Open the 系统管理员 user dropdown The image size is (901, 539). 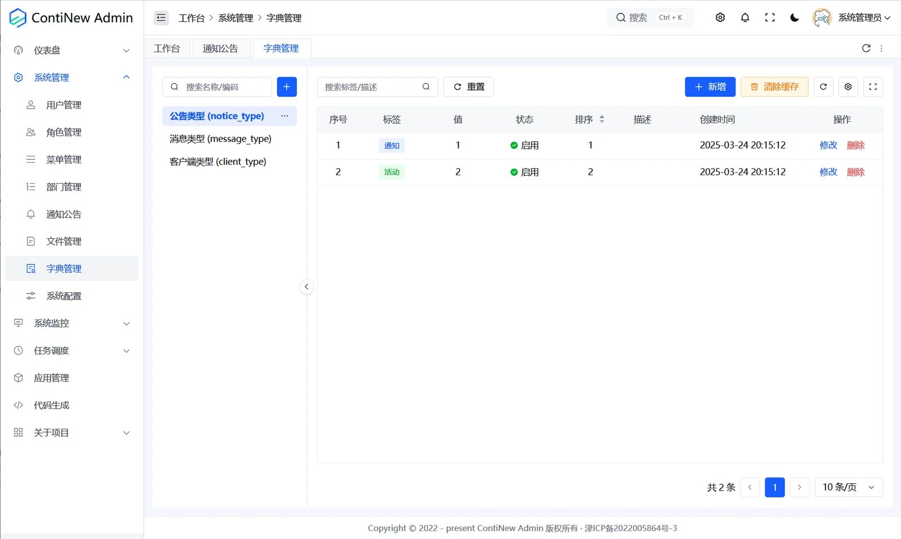[864, 17]
